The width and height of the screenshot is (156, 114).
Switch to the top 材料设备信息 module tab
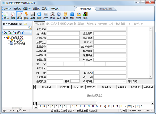106,9
